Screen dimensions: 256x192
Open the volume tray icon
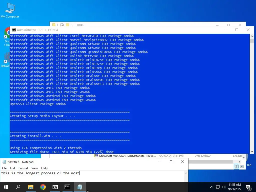click(x=223, y=187)
